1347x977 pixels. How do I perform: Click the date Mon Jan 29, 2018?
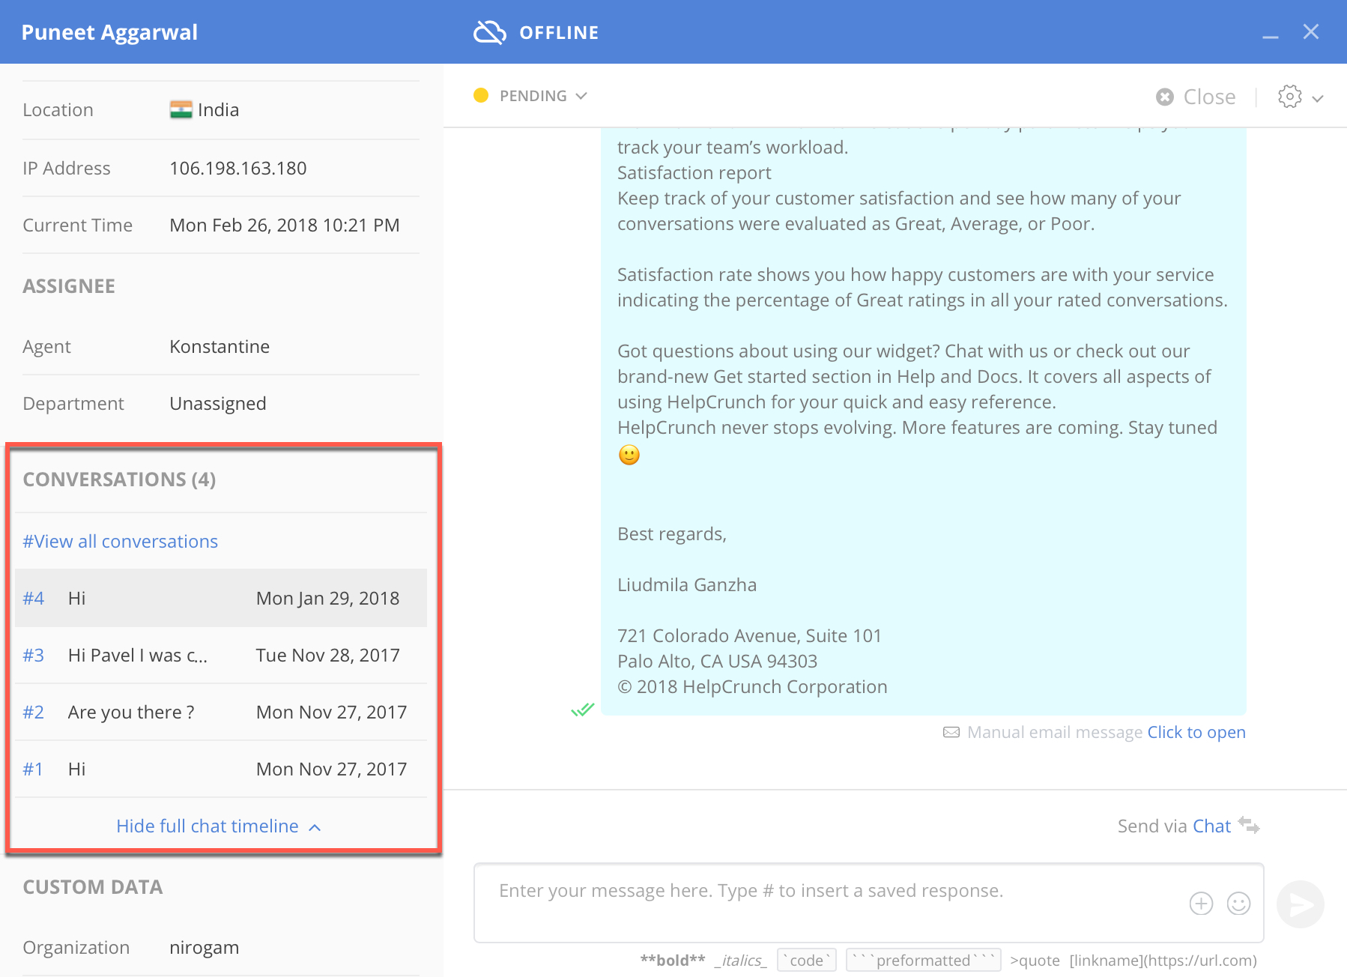[328, 598]
